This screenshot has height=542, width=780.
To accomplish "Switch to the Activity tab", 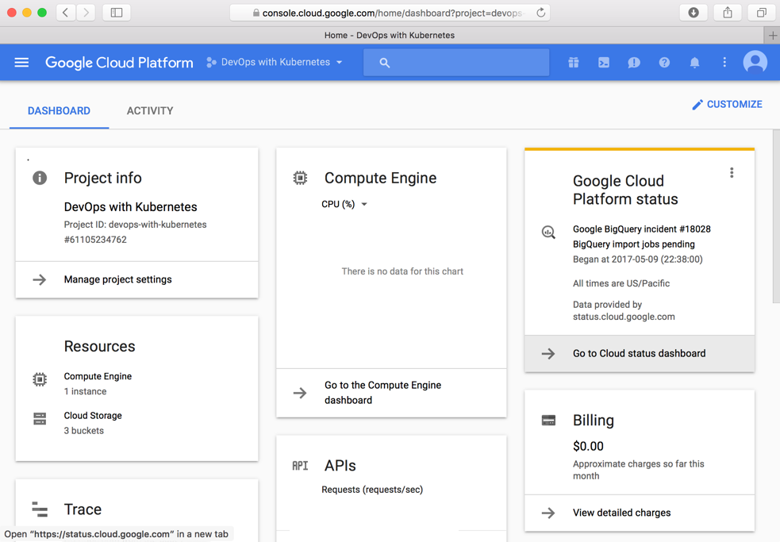I will coord(150,111).
